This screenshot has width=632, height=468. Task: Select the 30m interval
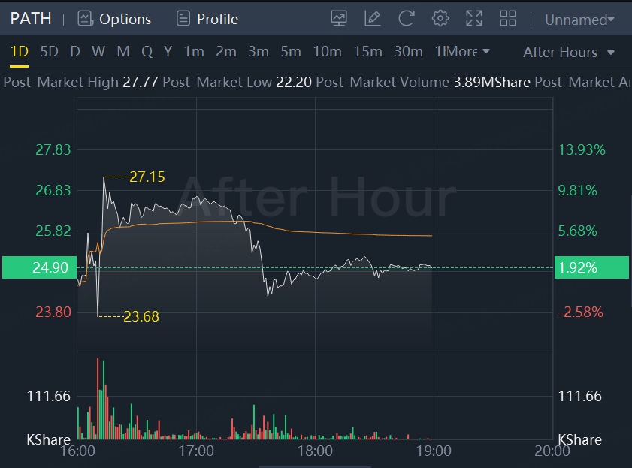(408, 51)
